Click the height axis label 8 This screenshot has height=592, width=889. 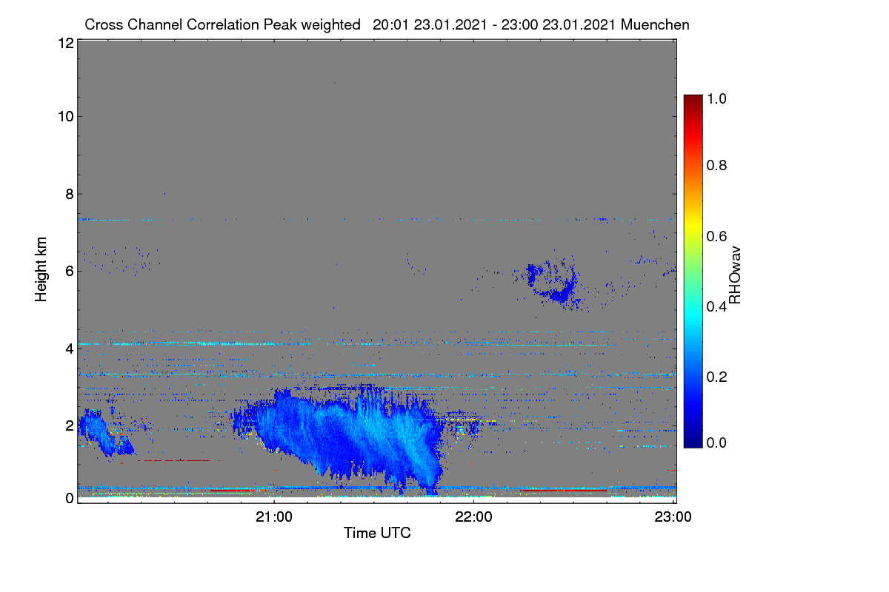(70, 194)
